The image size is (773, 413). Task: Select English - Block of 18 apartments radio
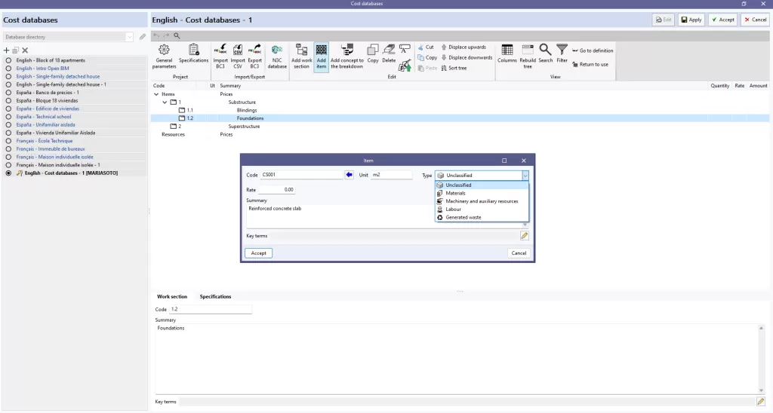coord(8,60)
